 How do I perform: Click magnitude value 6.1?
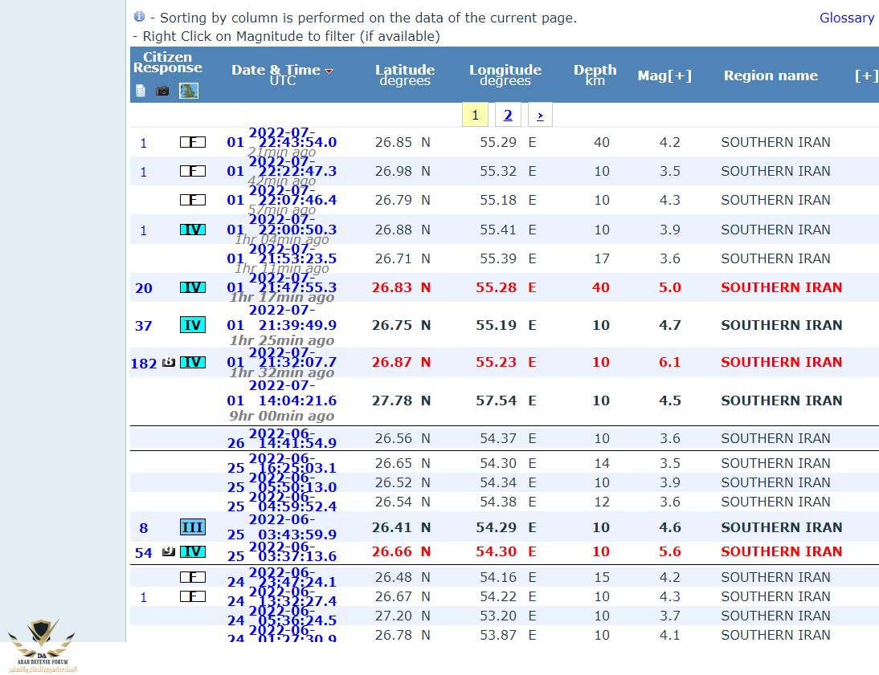[670, 363]
